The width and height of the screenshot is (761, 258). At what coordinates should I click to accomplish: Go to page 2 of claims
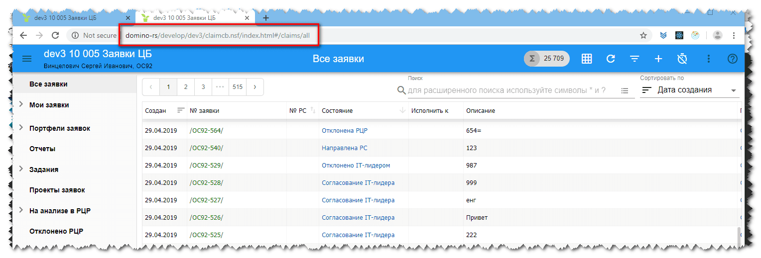186,86
